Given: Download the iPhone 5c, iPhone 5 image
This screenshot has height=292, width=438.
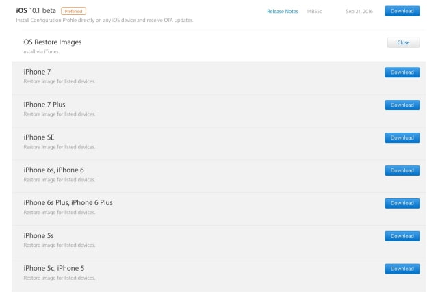Looking at the screenshot, I should [402, 269].
